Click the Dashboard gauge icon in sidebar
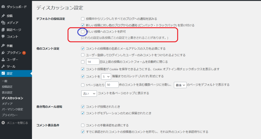The image size is (261, 139). pyautogui.click(x=3, y=7)
